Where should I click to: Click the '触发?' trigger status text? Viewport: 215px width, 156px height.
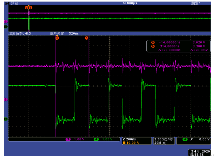click(x=196, y=3)
